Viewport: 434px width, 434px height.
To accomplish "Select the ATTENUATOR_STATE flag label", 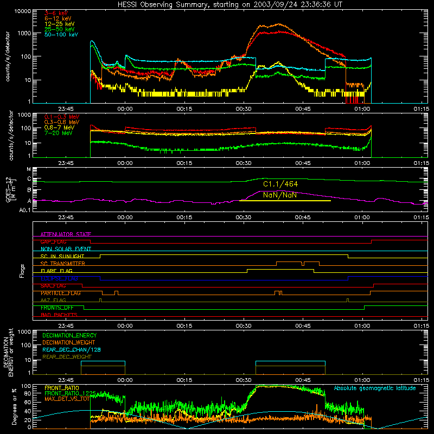I will 66,234.
